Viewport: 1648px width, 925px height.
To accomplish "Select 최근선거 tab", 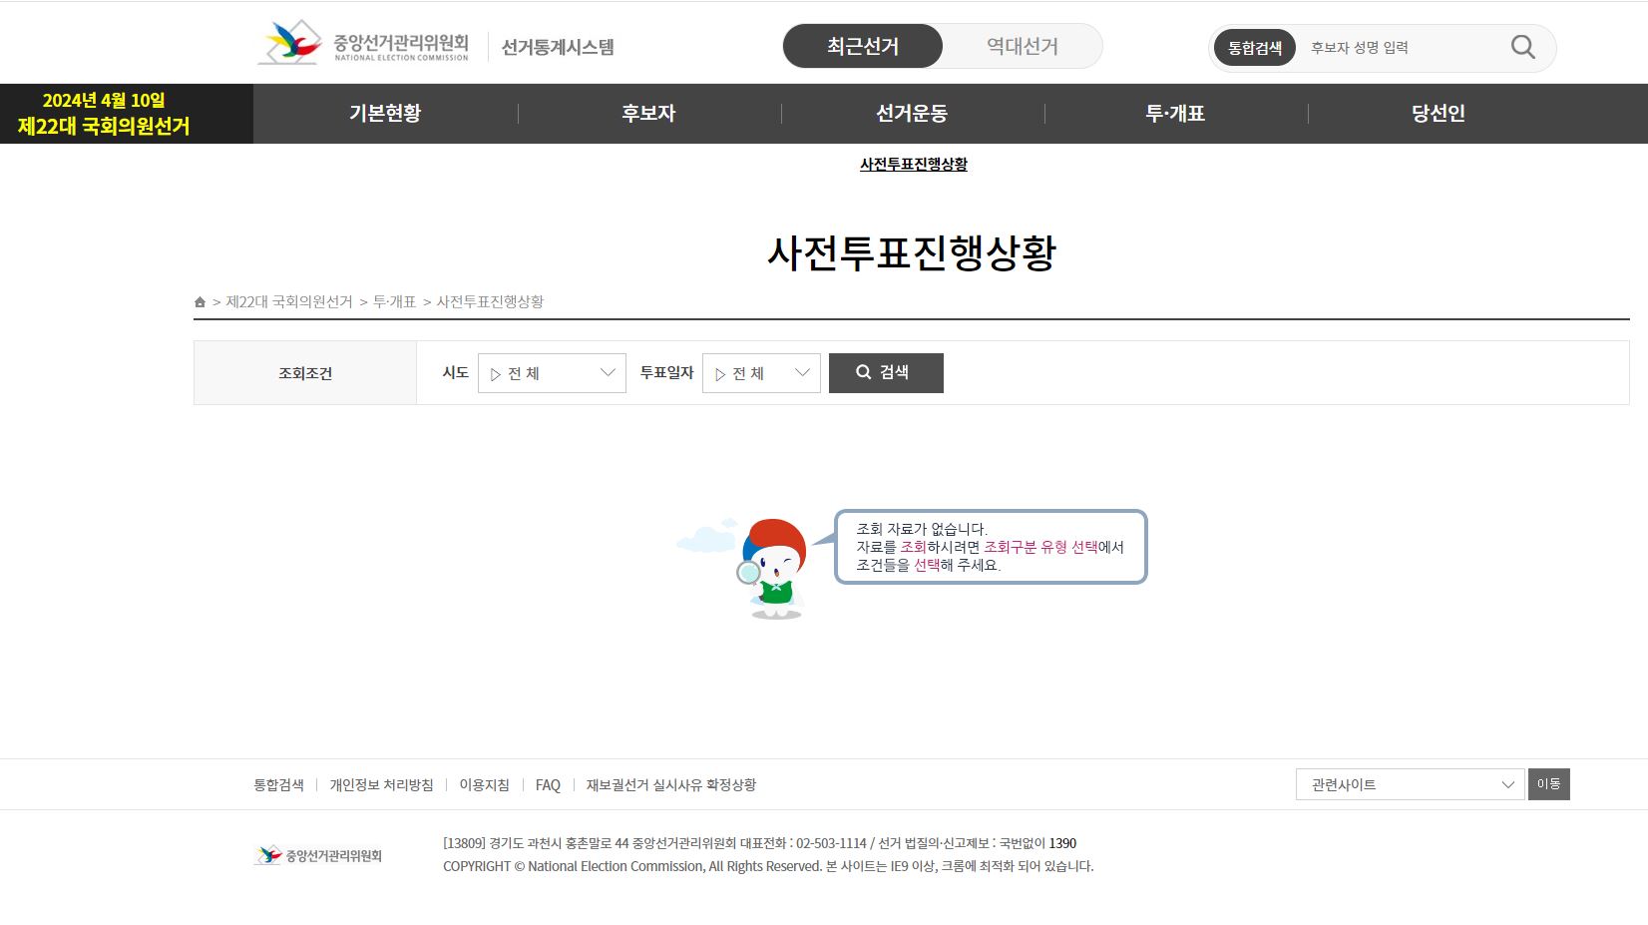I will [x=862, y=46].
